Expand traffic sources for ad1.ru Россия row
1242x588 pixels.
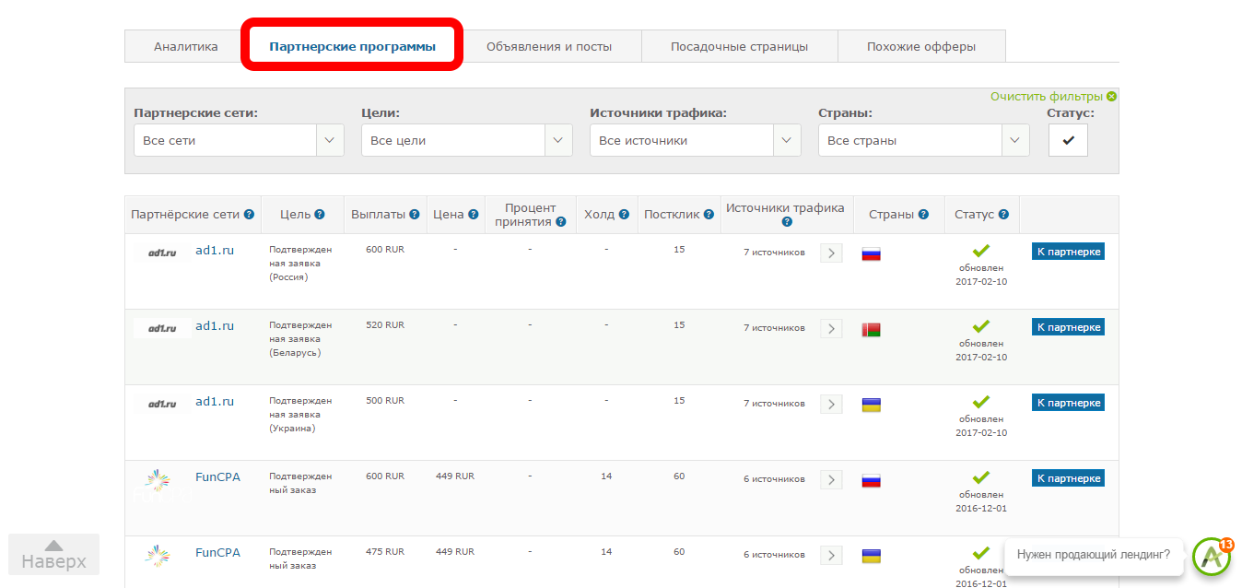[x=831, y=253]
